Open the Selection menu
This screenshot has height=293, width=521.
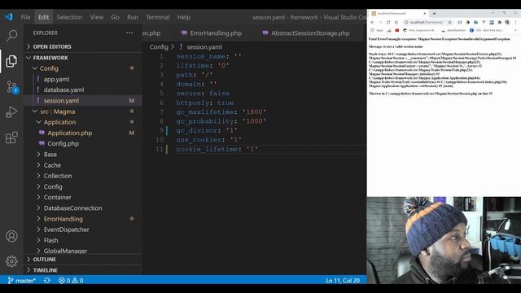point(69,17)
